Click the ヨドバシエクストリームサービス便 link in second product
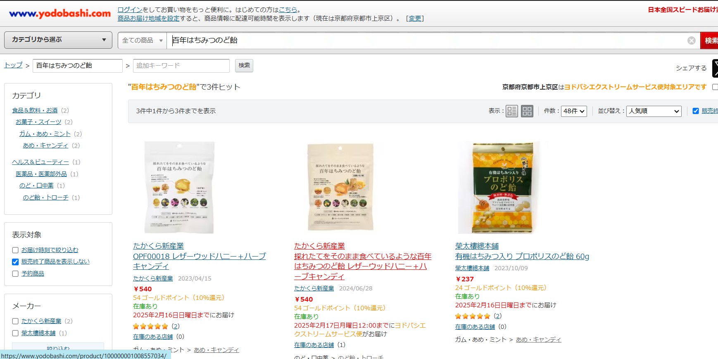This screenshot has height=359, width=718. [360, 330]
